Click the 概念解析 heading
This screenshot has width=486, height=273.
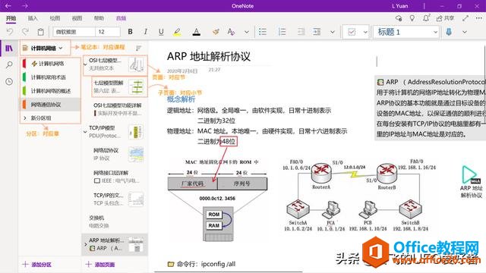[x=181, y=99]
